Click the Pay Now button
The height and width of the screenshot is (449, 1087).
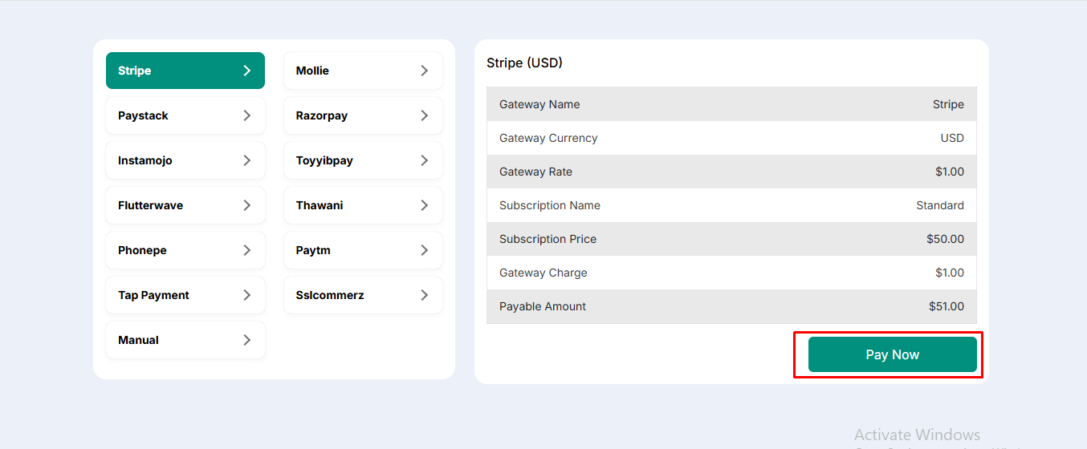(892, 354)
